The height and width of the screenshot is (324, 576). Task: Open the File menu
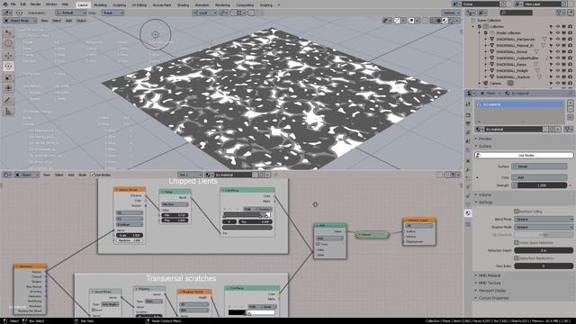pyautogui.click(x=13, y=4)
